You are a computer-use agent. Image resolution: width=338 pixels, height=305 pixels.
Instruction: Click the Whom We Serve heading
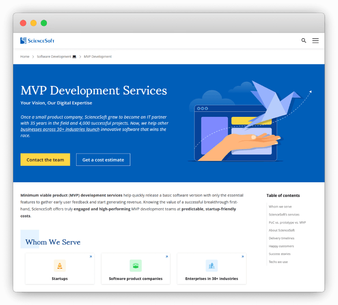53,242
